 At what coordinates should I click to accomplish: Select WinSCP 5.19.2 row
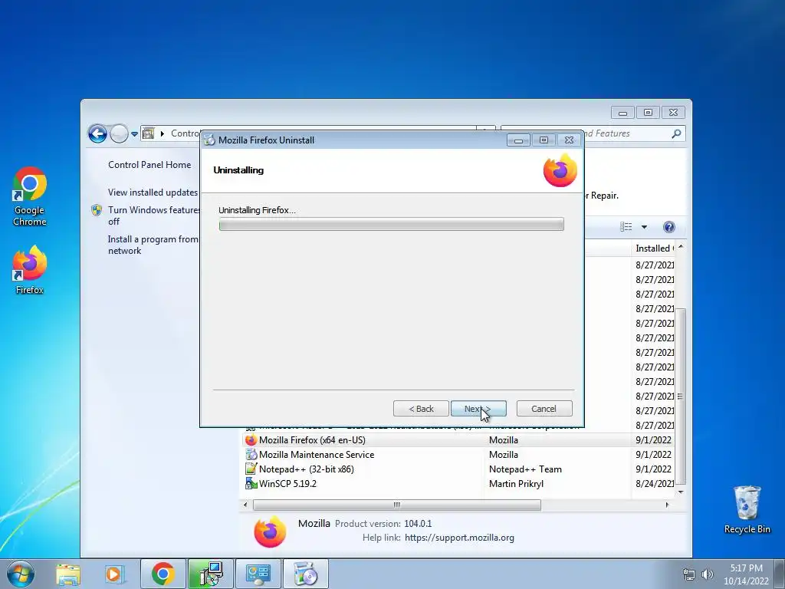pos(458,483)
